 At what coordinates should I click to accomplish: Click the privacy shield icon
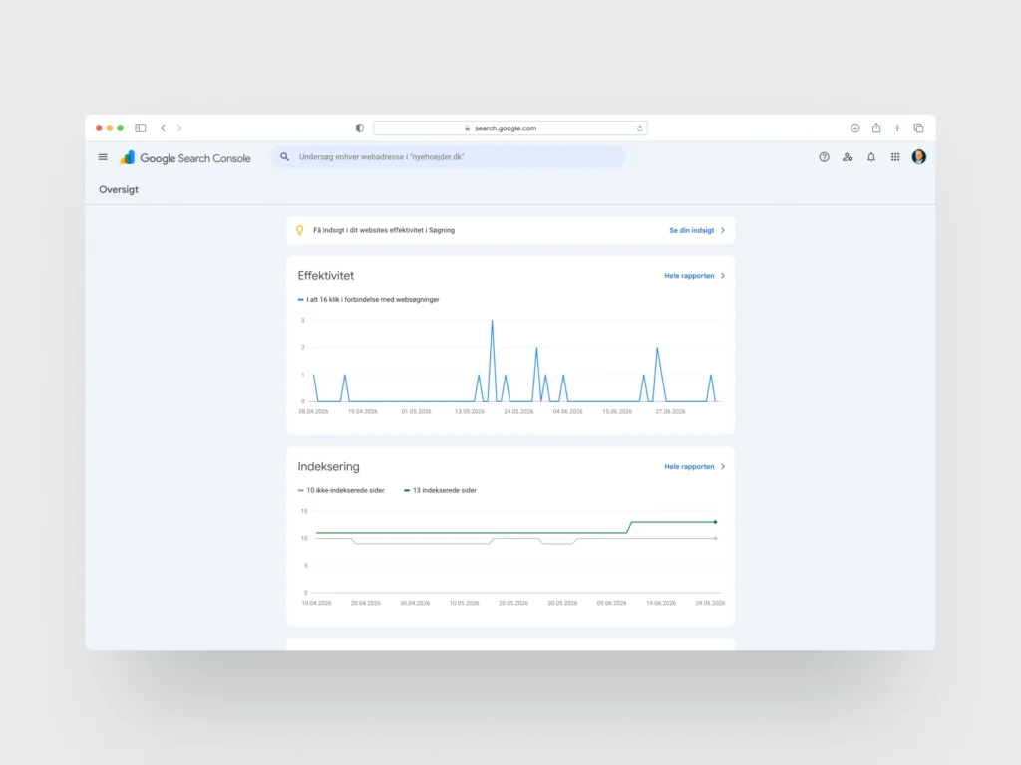point(359,128)
